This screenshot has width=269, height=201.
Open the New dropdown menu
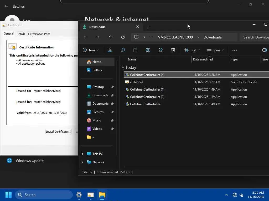pos(91,50)
